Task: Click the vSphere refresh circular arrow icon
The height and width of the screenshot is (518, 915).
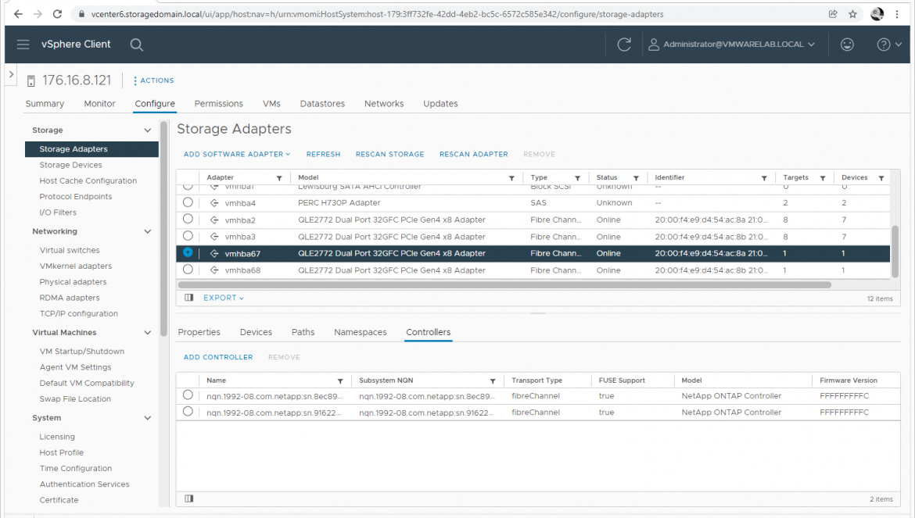Action: pyautogui.click(x=624, y=45)
